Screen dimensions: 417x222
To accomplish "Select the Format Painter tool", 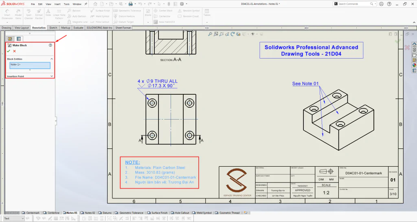I will click(39, 14).
